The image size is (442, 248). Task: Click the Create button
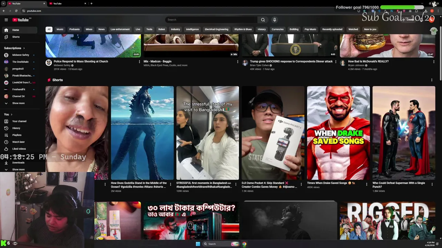pyautogui.click(x=409, y=20)
